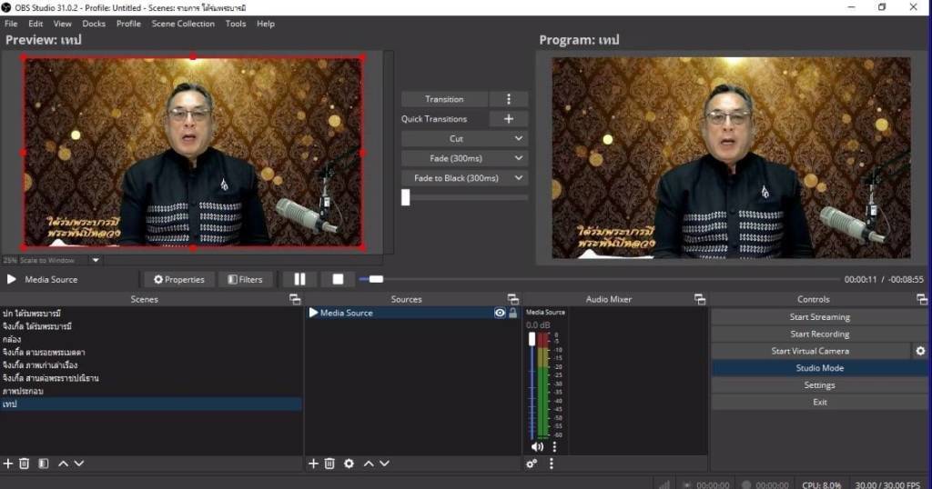Image resolution: width=932 pixels, height=489 pixels.
Task: Add a quick transition with plus button
Action: tap(509, 119)
